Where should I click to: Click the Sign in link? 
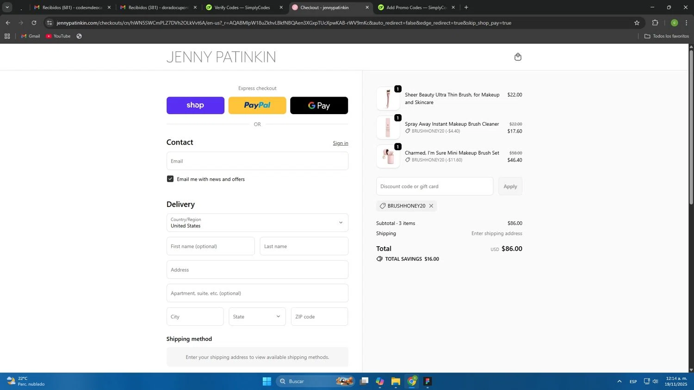point(341,143)
